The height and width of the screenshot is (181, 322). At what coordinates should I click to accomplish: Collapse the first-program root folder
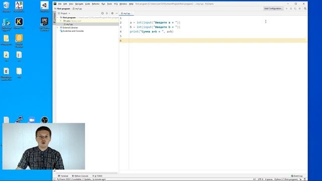58,18
